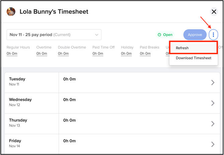Open the Nov 11 - 25 pay period dropdown
The width and height of the screenshot is (224, 155).
(x=54, y=35)
